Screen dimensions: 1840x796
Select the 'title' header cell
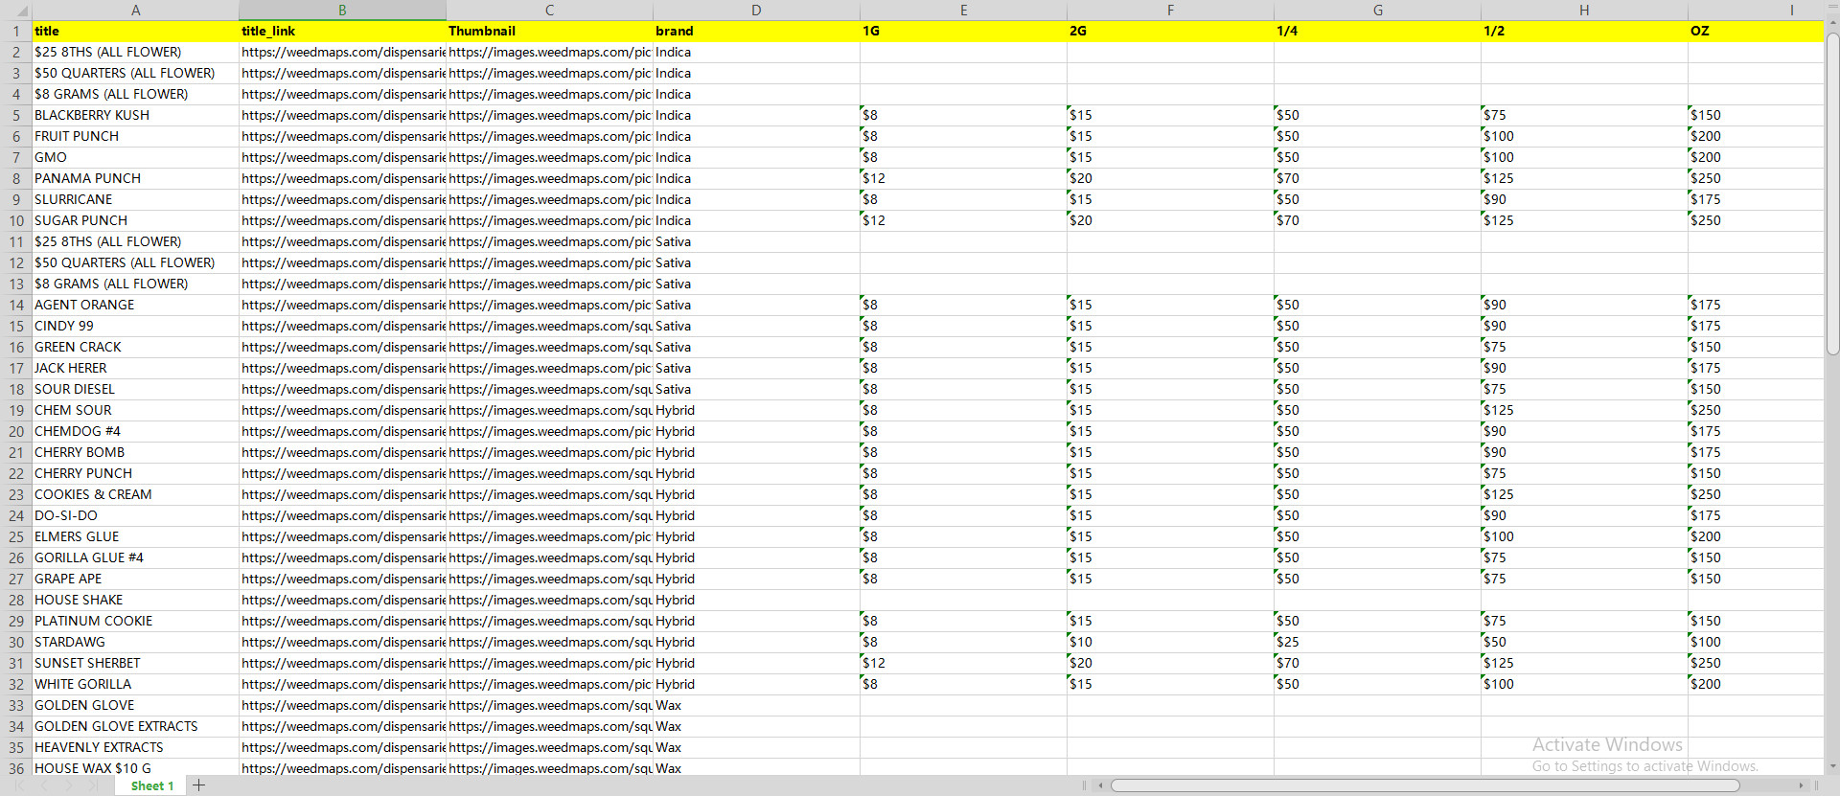[135, 31]
